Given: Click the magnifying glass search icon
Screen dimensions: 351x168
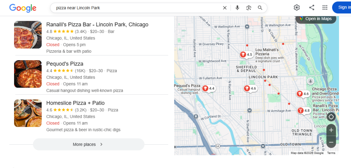Looking at the screenshot, I should tap(260, 8).
